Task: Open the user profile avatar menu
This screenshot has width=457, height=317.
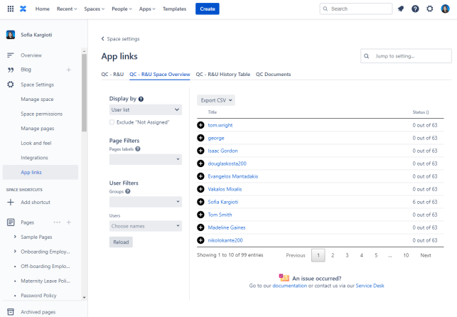Action: (445, 9)
